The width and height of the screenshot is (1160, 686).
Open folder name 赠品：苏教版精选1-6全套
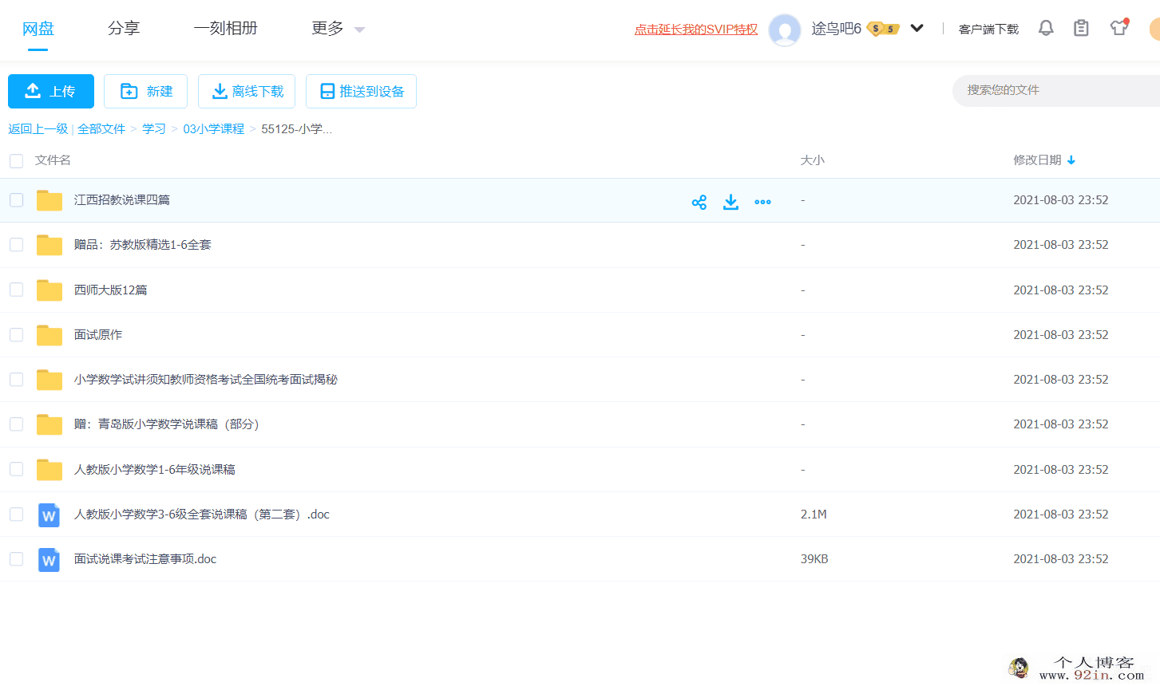pyautogui.click(x=143, y=245)
